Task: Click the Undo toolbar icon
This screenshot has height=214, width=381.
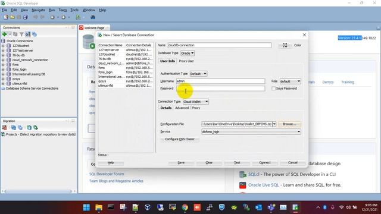Action: (x=36, y=17)
